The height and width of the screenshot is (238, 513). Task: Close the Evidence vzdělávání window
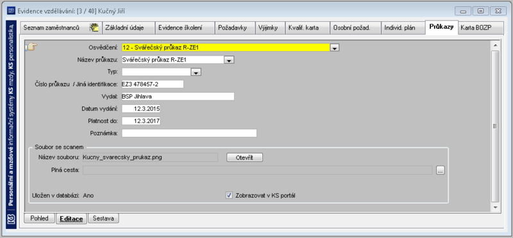498,11
